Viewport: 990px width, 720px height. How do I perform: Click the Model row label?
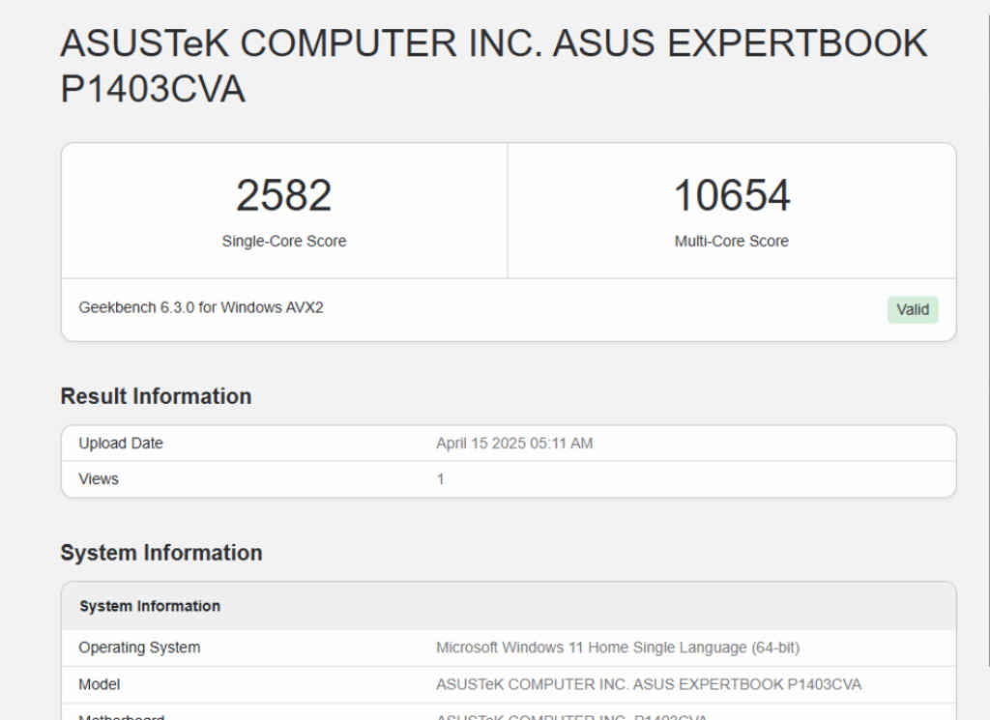click(x=100, y=684)
